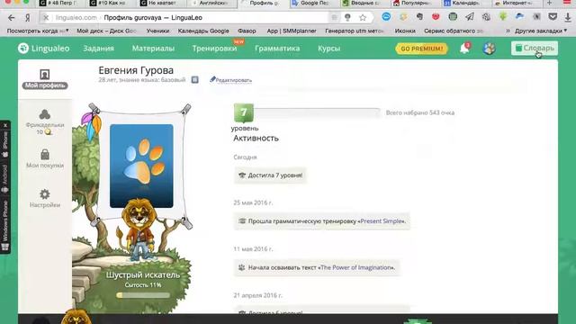
Task: Click the GO PREMIUM! button
Action: [422, 49]
